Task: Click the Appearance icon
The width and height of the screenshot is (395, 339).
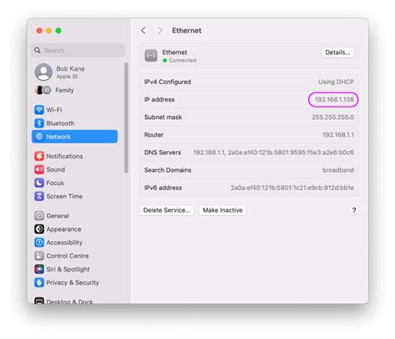Action: pos(39,229)
